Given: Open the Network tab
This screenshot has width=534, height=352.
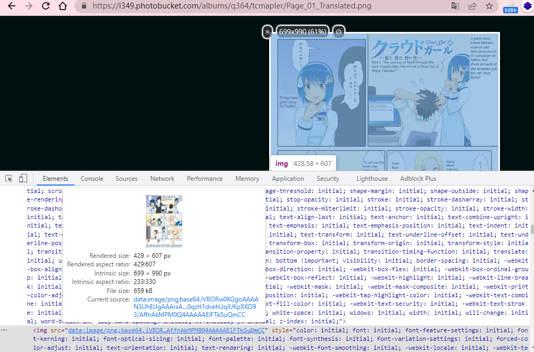Looking at the screenshot, I should 162,178.
